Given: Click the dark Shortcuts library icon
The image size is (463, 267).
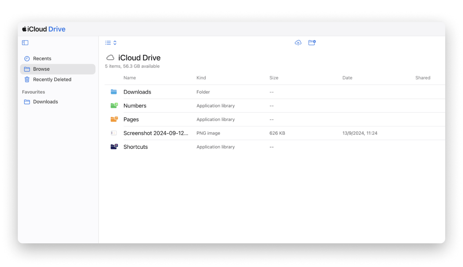Looking at the screenshot, I should [114, 147].
